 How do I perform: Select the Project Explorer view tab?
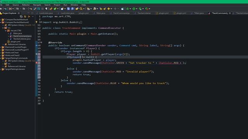pyautogui.click(x=10, y=13)
